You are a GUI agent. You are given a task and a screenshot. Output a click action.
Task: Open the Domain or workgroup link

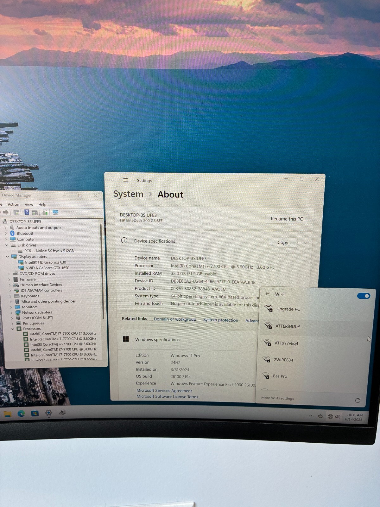(175, 319)
